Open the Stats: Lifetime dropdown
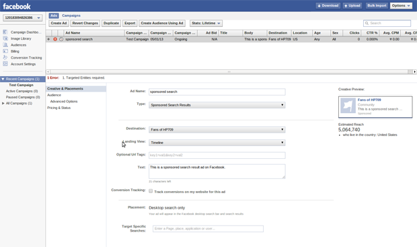 click(x=206, y=23)
